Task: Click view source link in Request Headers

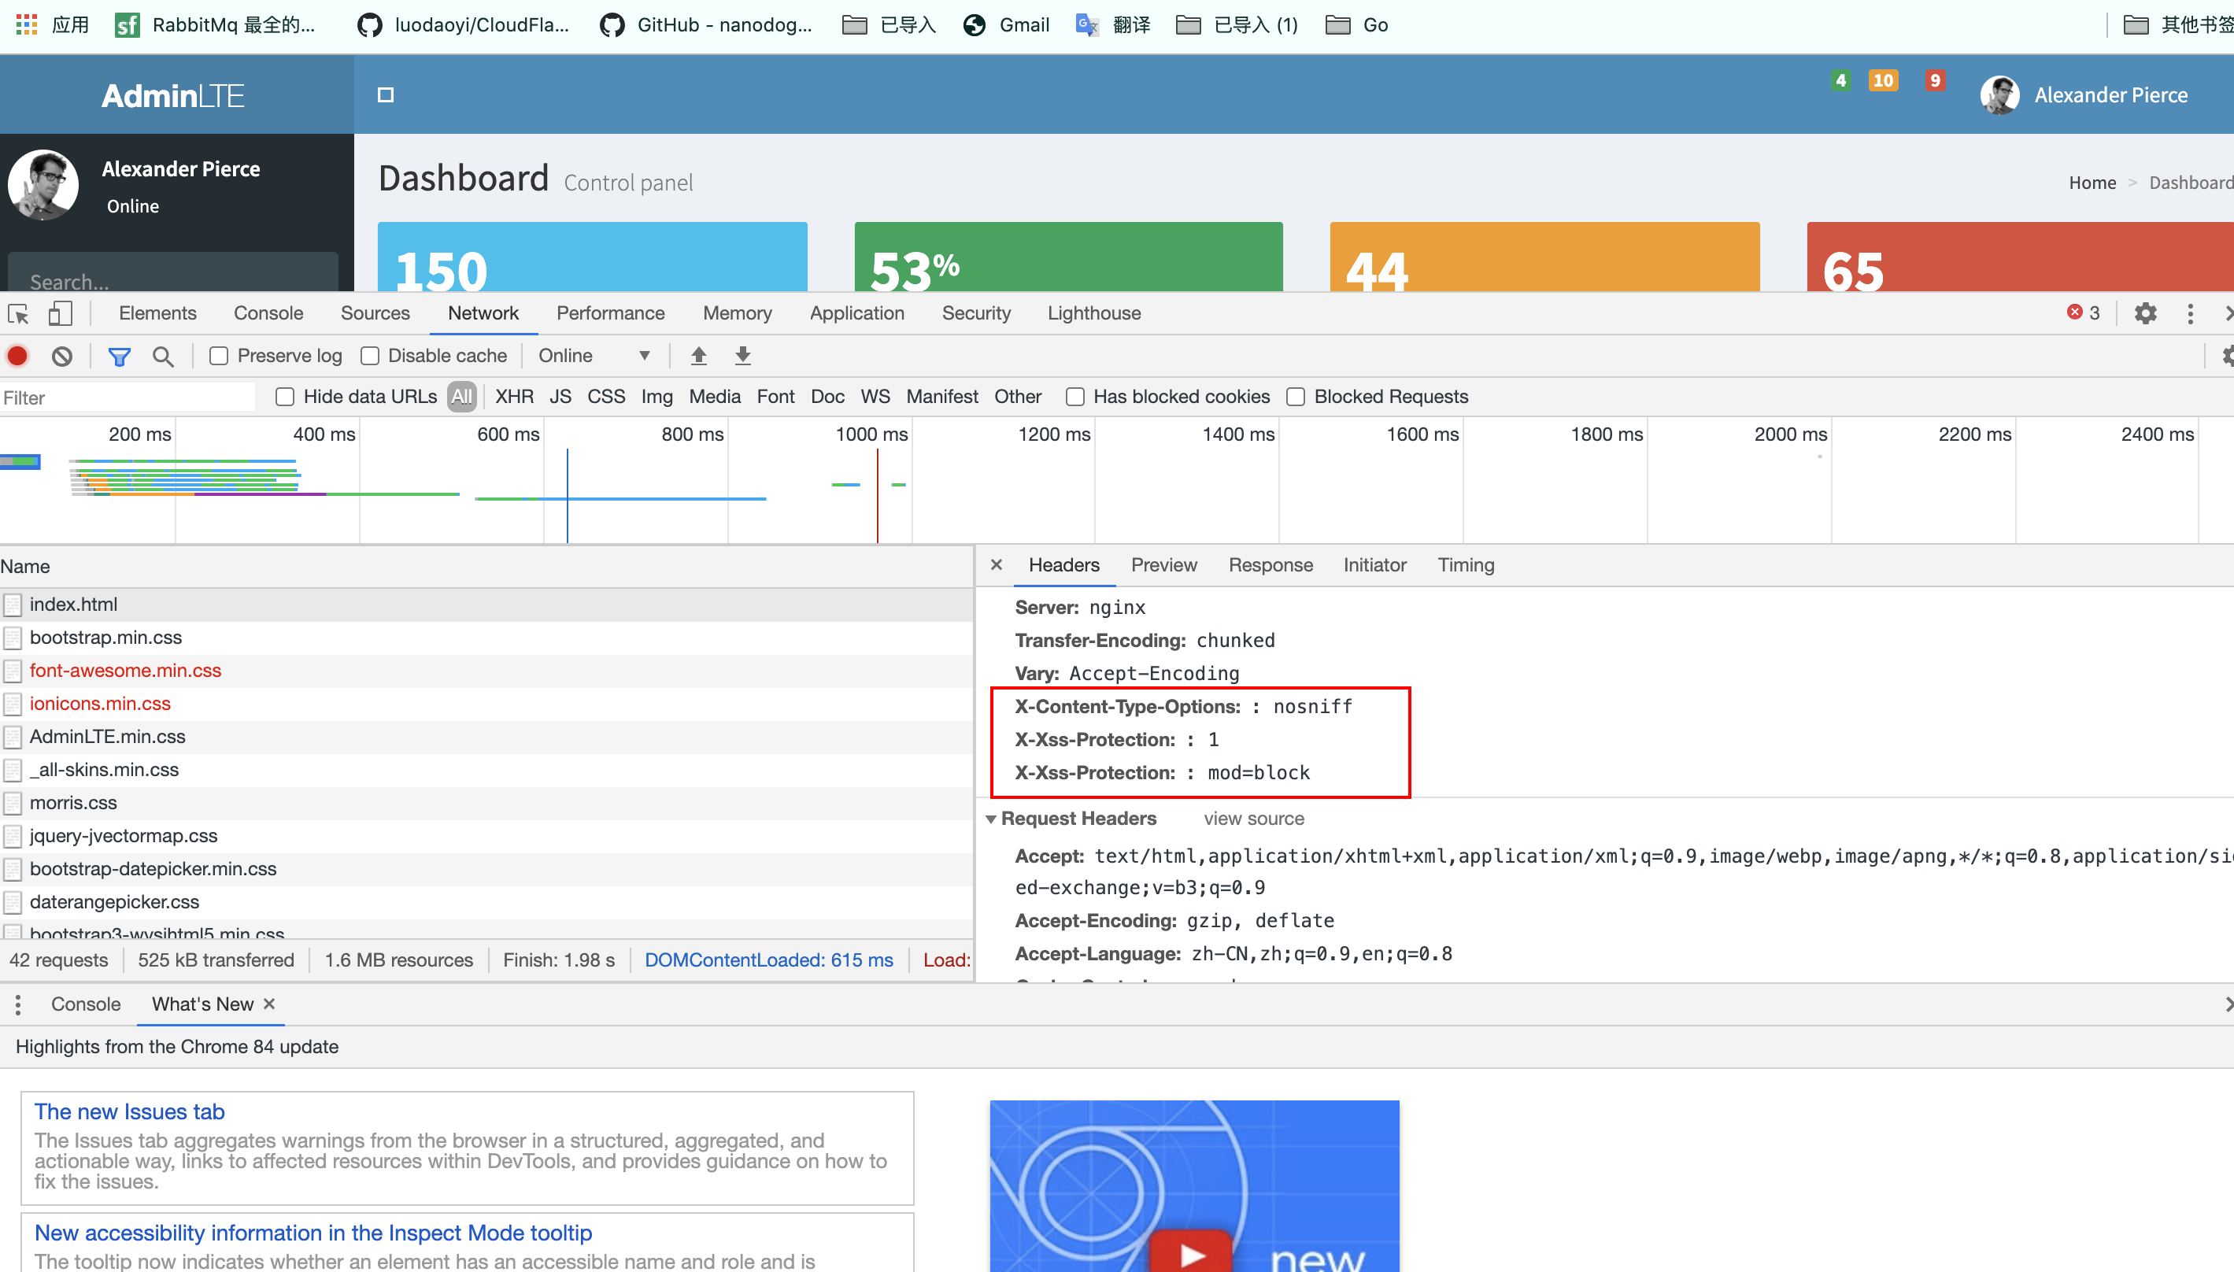Action: point(1253,818)
